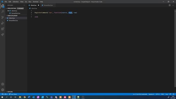Open Explorer panel's ellipsis menu

click(x=24, y=5)
